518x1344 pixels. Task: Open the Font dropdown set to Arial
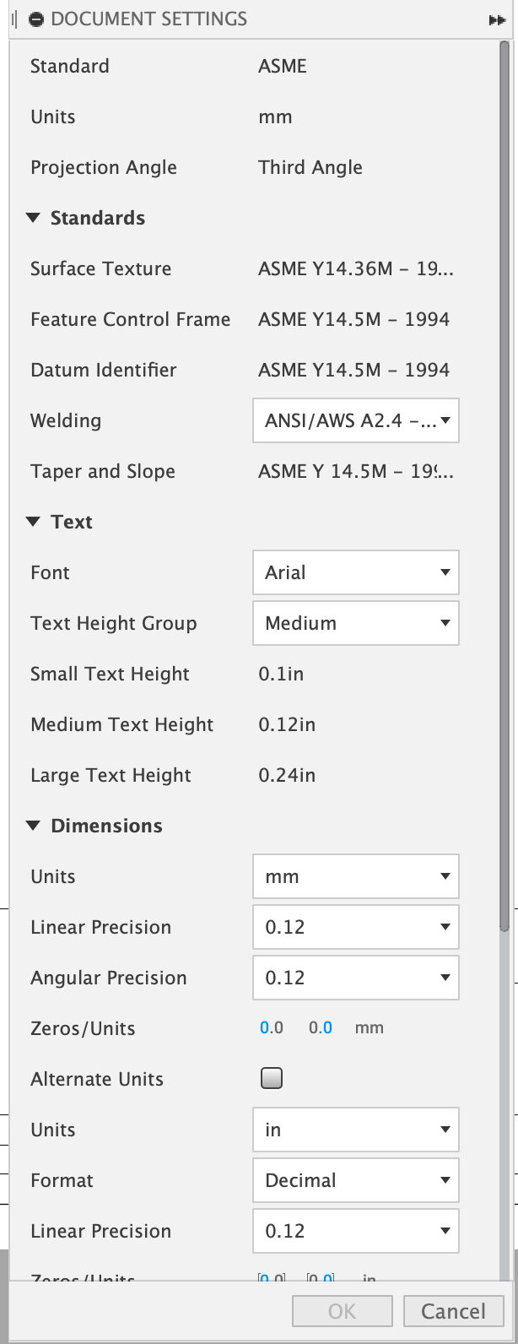click(x=356, y=572)
